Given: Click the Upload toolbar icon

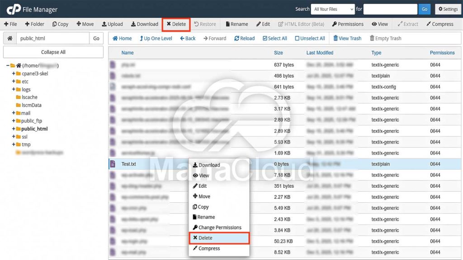Looking at the screenshot, I should click(x=112, y=24).
